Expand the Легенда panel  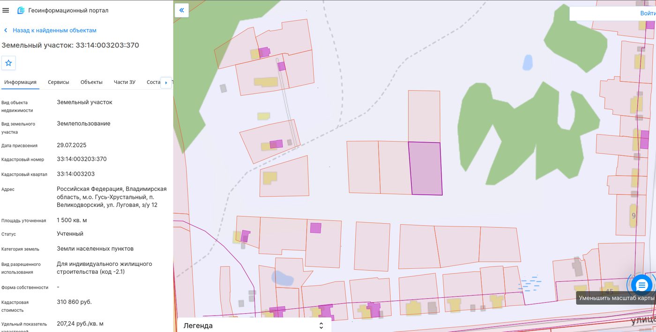(x=254, y=325)
